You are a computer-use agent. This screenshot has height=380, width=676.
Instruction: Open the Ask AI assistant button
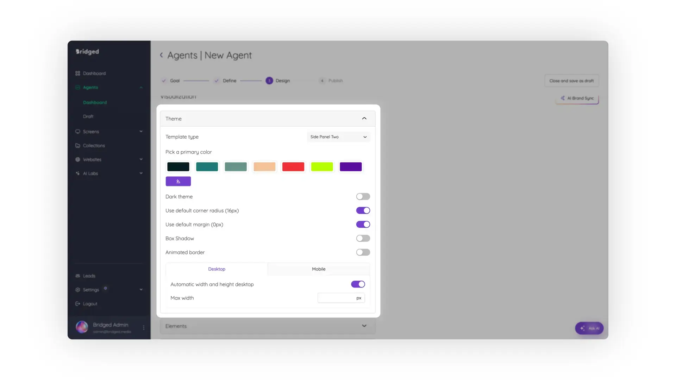pyautogui.click(x=589, y=328)
